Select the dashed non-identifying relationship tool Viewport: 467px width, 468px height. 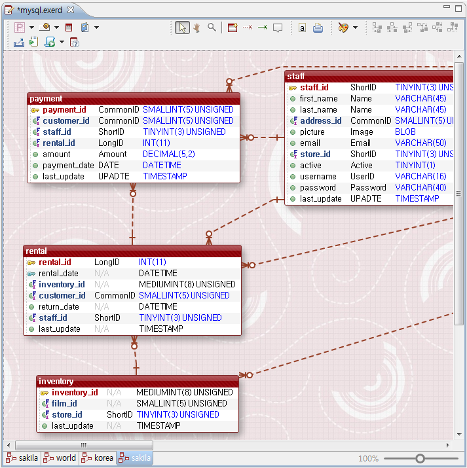pos(248,27)
